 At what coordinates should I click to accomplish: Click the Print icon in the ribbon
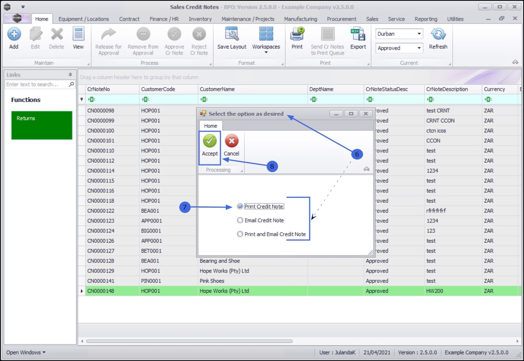[x=297, y=34]
